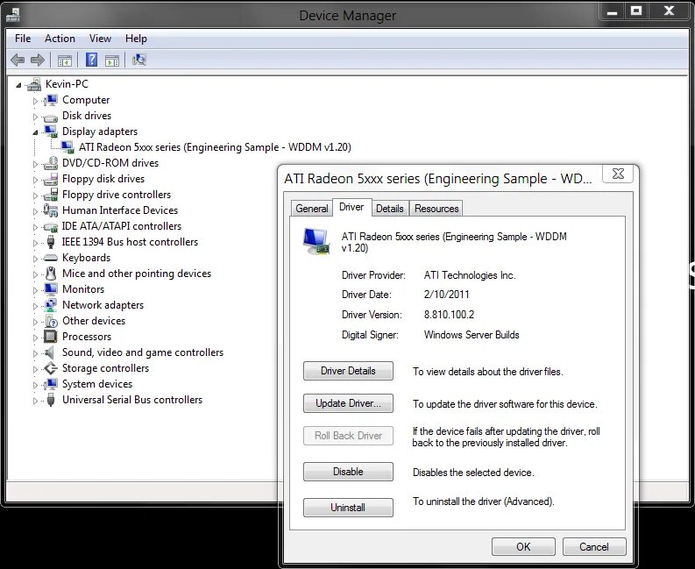Image resolution: width=695 pixels, height=569 pixels.
Task: Expand the Floppy drive controllers category
Action: pos(35,196)
